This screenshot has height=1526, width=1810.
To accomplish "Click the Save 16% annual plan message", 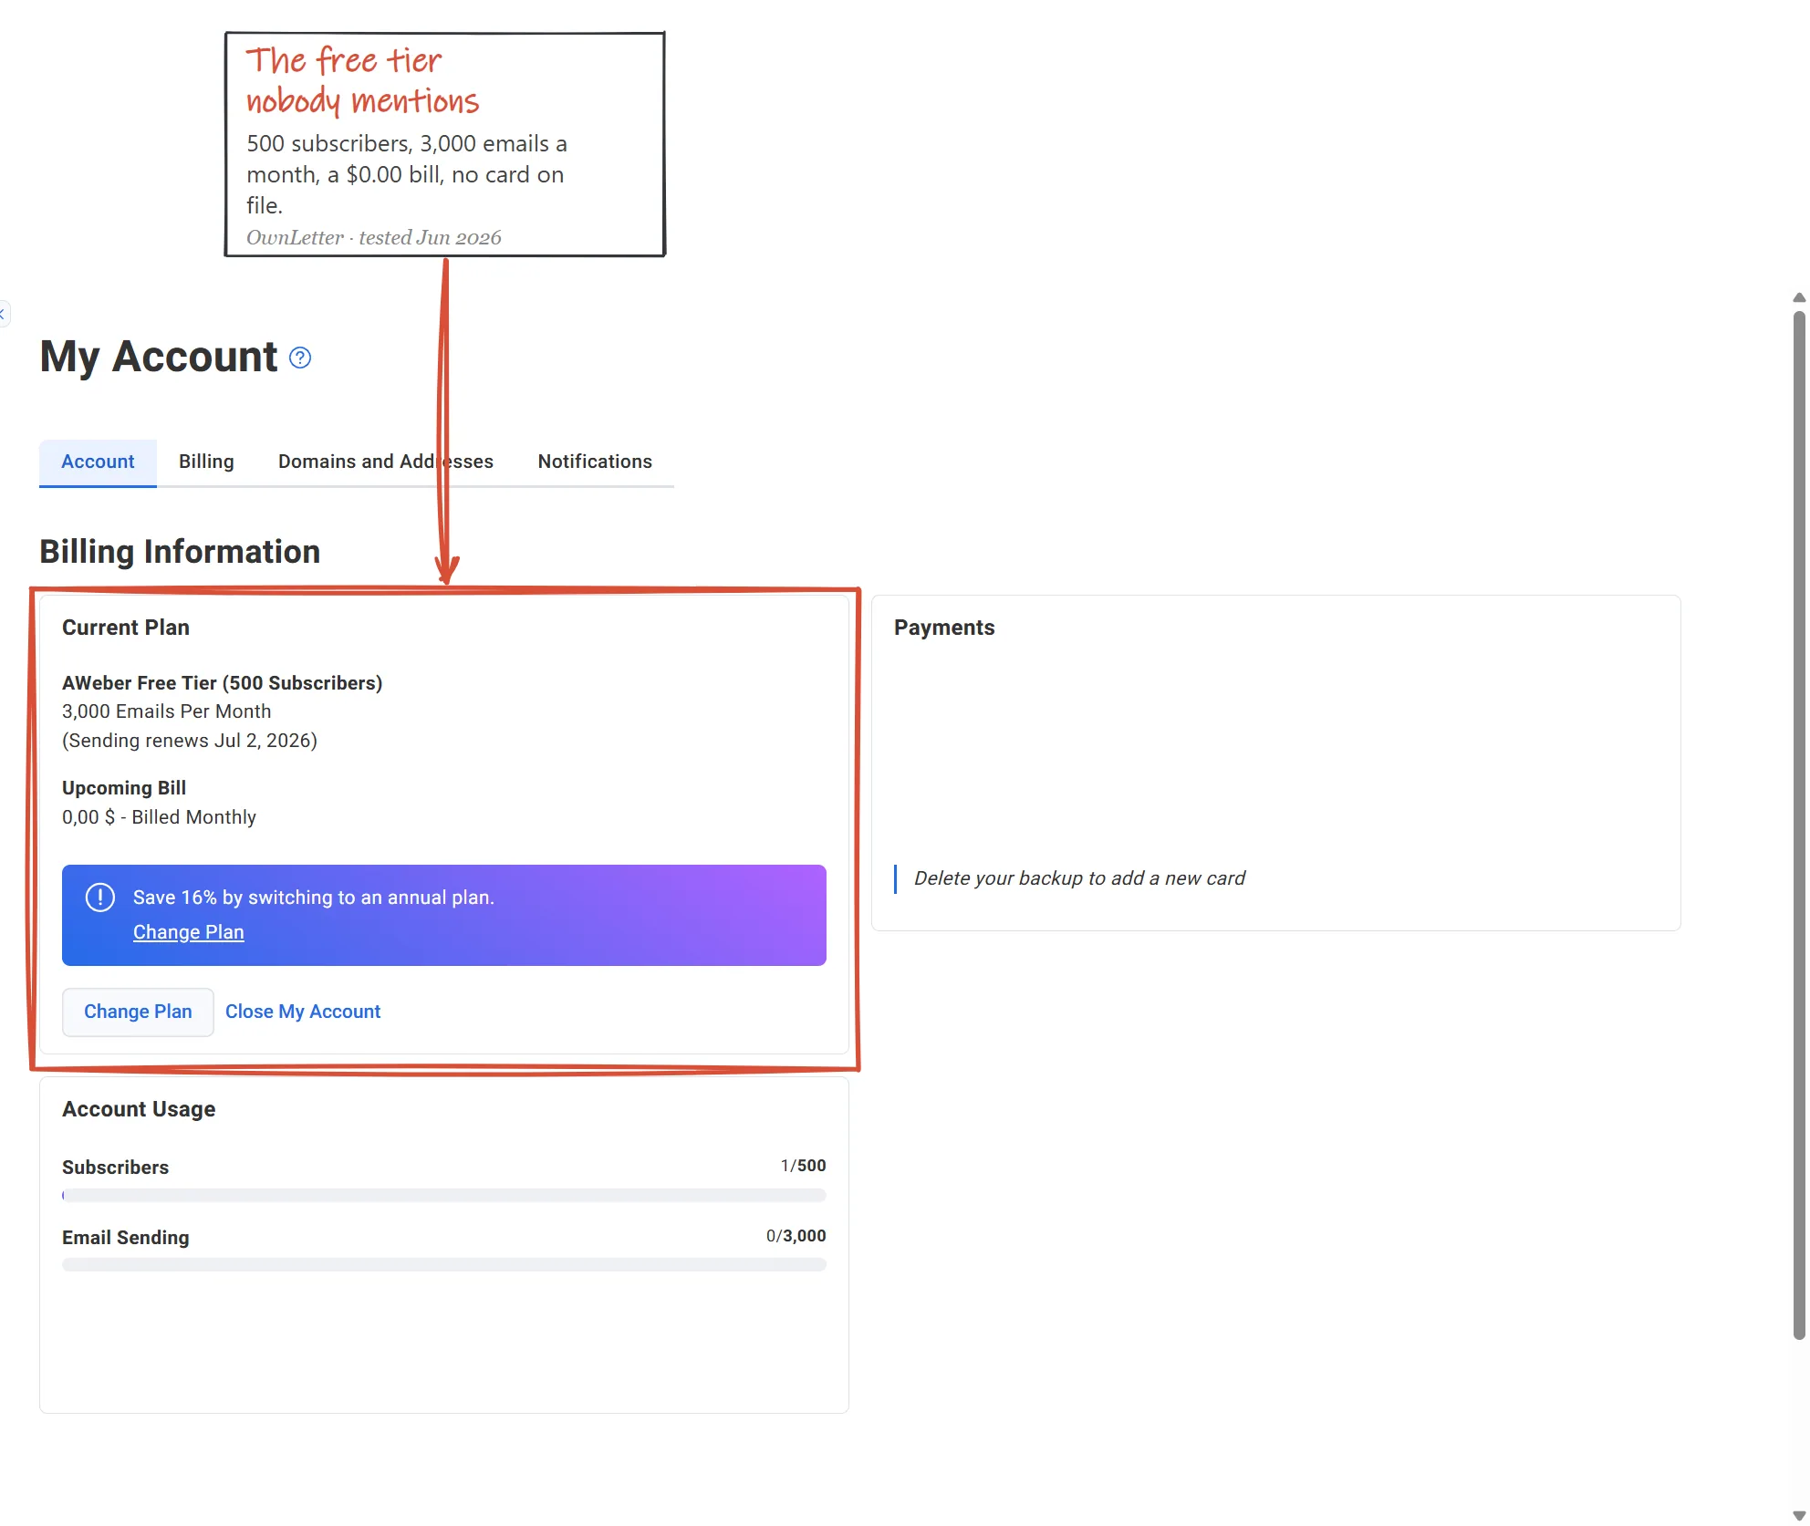I will click(314, 898).
